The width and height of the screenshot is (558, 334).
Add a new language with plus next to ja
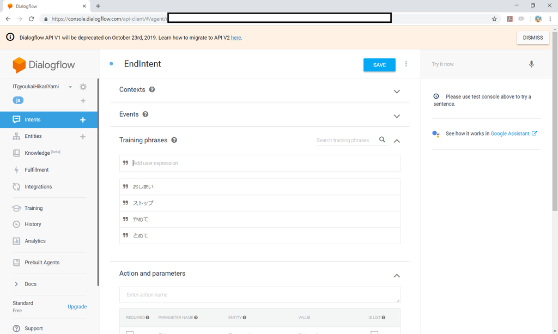click(x=83, y=101)
